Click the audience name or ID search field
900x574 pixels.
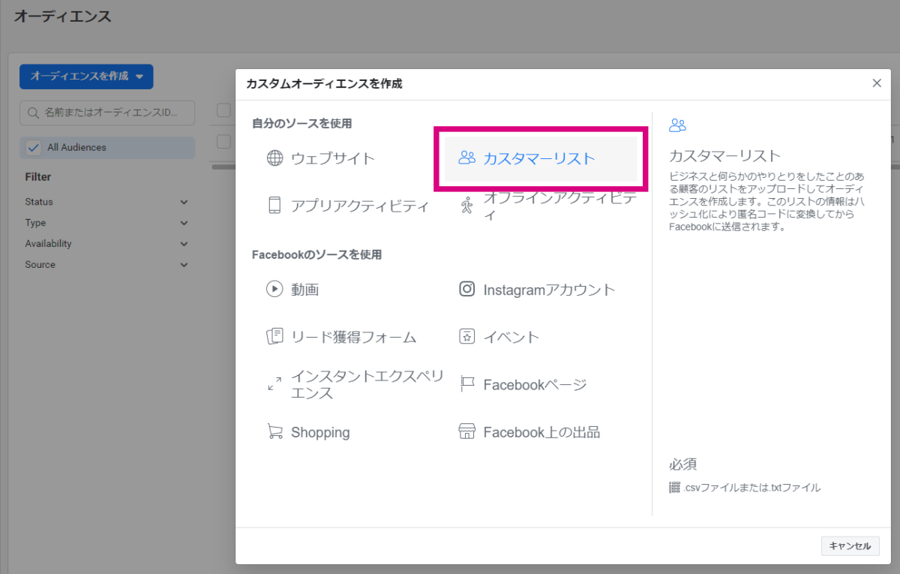(107, 113)
